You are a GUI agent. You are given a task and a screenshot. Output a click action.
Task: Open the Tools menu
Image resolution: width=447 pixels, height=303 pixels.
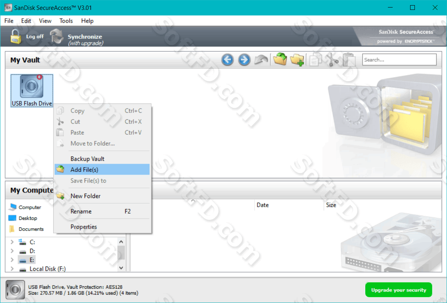[x=66, y=21]
